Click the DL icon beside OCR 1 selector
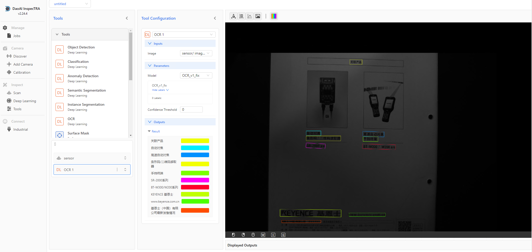 (147, 35)
